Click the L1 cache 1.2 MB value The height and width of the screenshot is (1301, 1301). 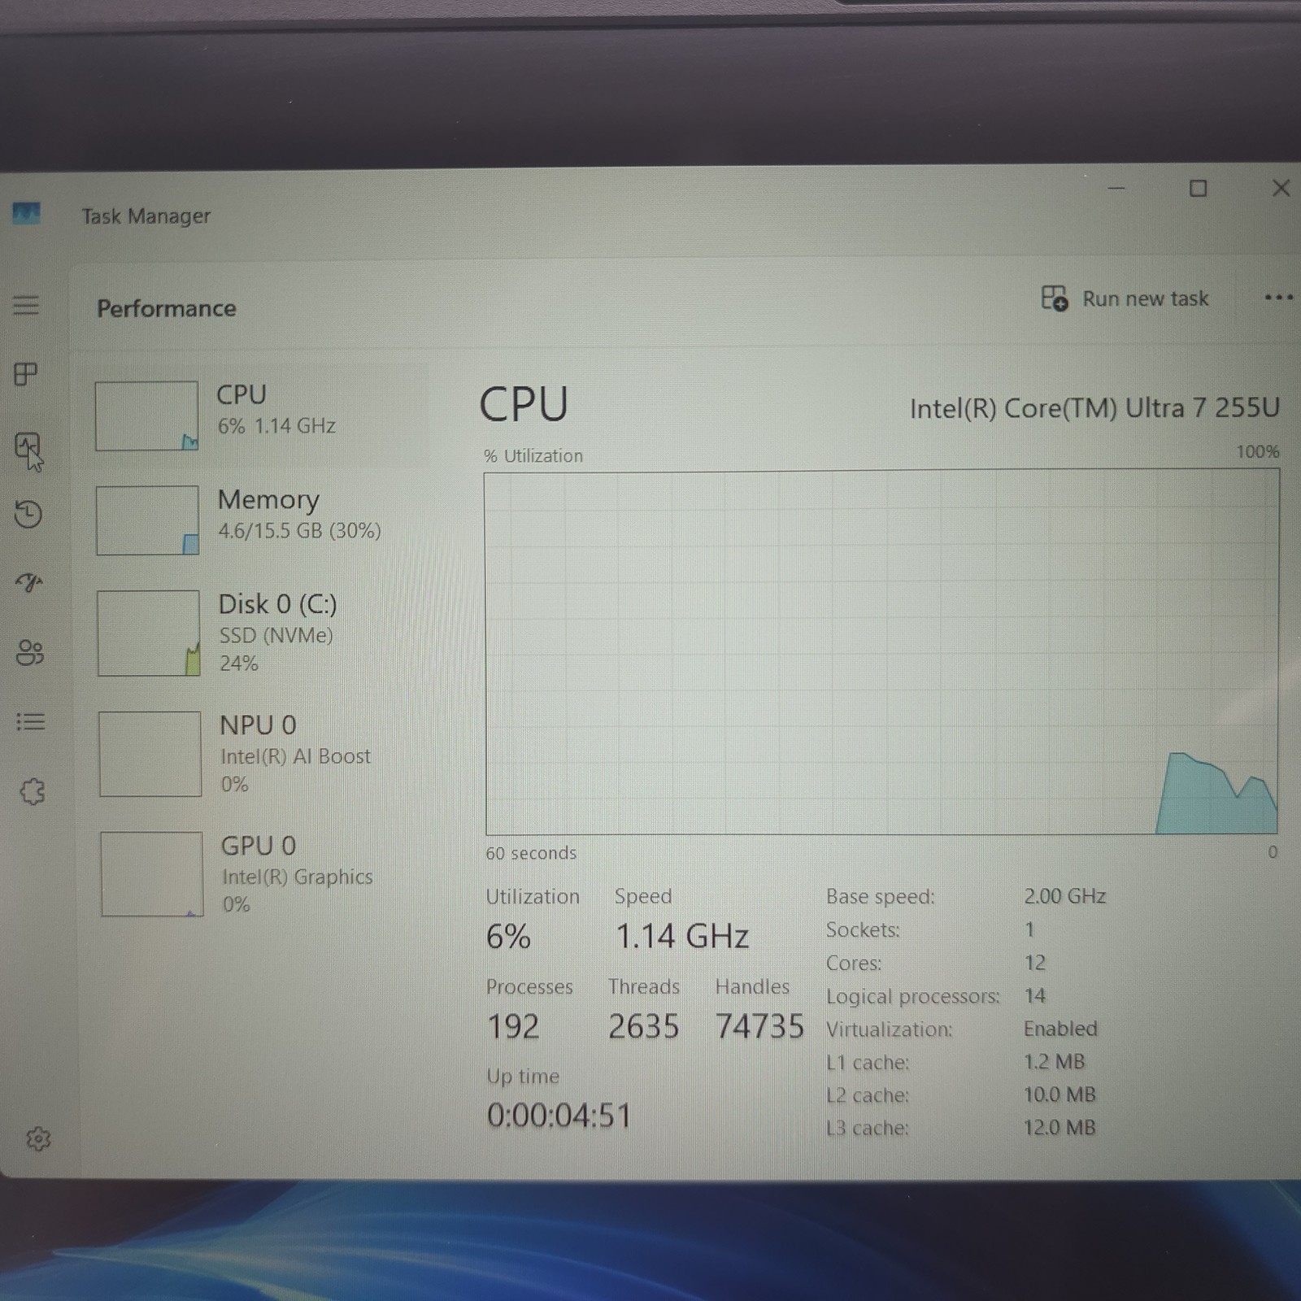pyautogui.click(x=1054, y=1062)
